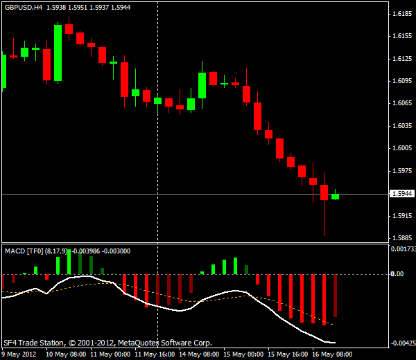Viewport: 416px width, 360px height.
Task: Click the 0.001733 MACD scale maximum label
Action: coord(403,249)
